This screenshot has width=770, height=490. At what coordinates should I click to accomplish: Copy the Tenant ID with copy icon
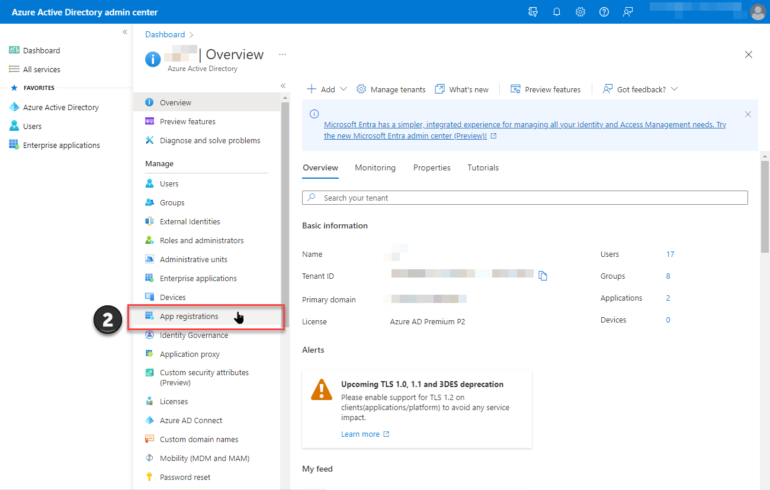pyautogui.click(x=543, y=276)
